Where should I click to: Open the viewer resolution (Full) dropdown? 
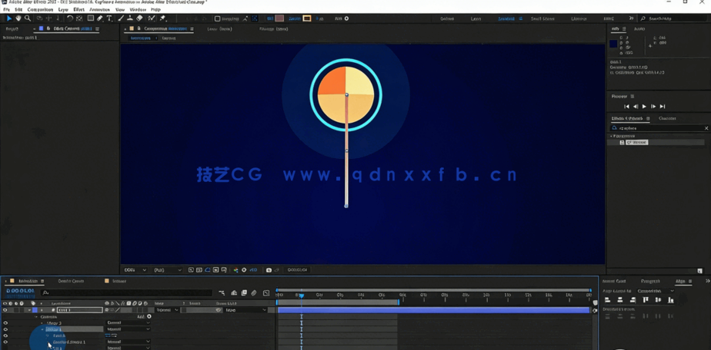pyautogui.click(x=168, y=270)
